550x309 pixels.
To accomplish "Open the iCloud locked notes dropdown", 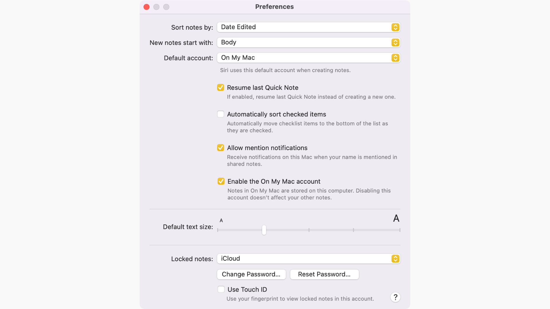I will (x=304, y=259).
